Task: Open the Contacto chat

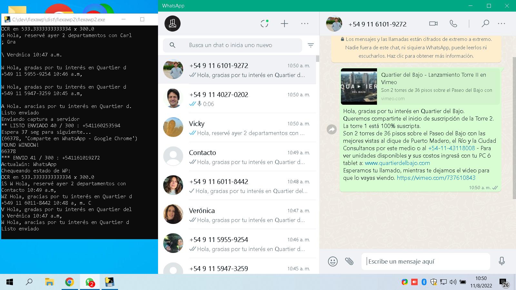Action: tap(237, 157)
